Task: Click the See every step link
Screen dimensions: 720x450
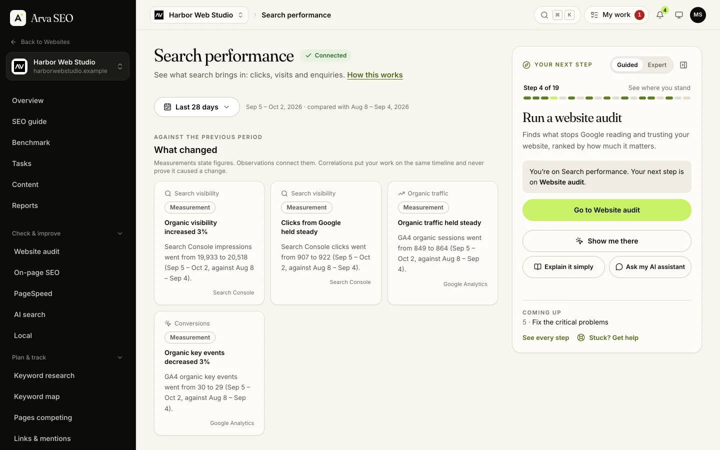Action: click(x=545, y=337)
